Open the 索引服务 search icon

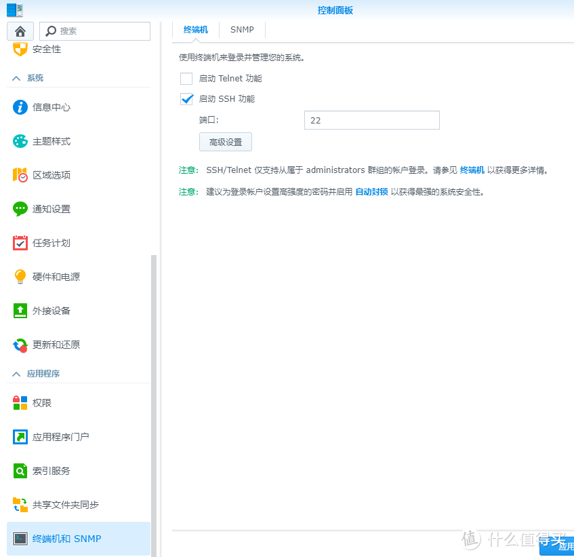[x=20, y=471]
